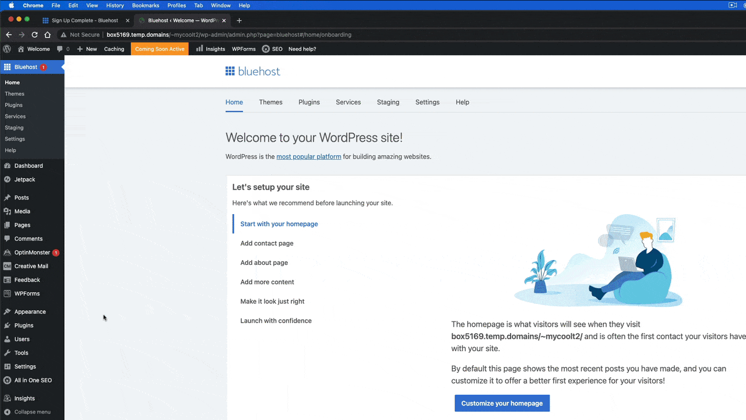Image resolution: width=746 pixels, height=420 pixels.
Task: Open the Bookmarks menu in macOS bar
Action: coord(146,5)
